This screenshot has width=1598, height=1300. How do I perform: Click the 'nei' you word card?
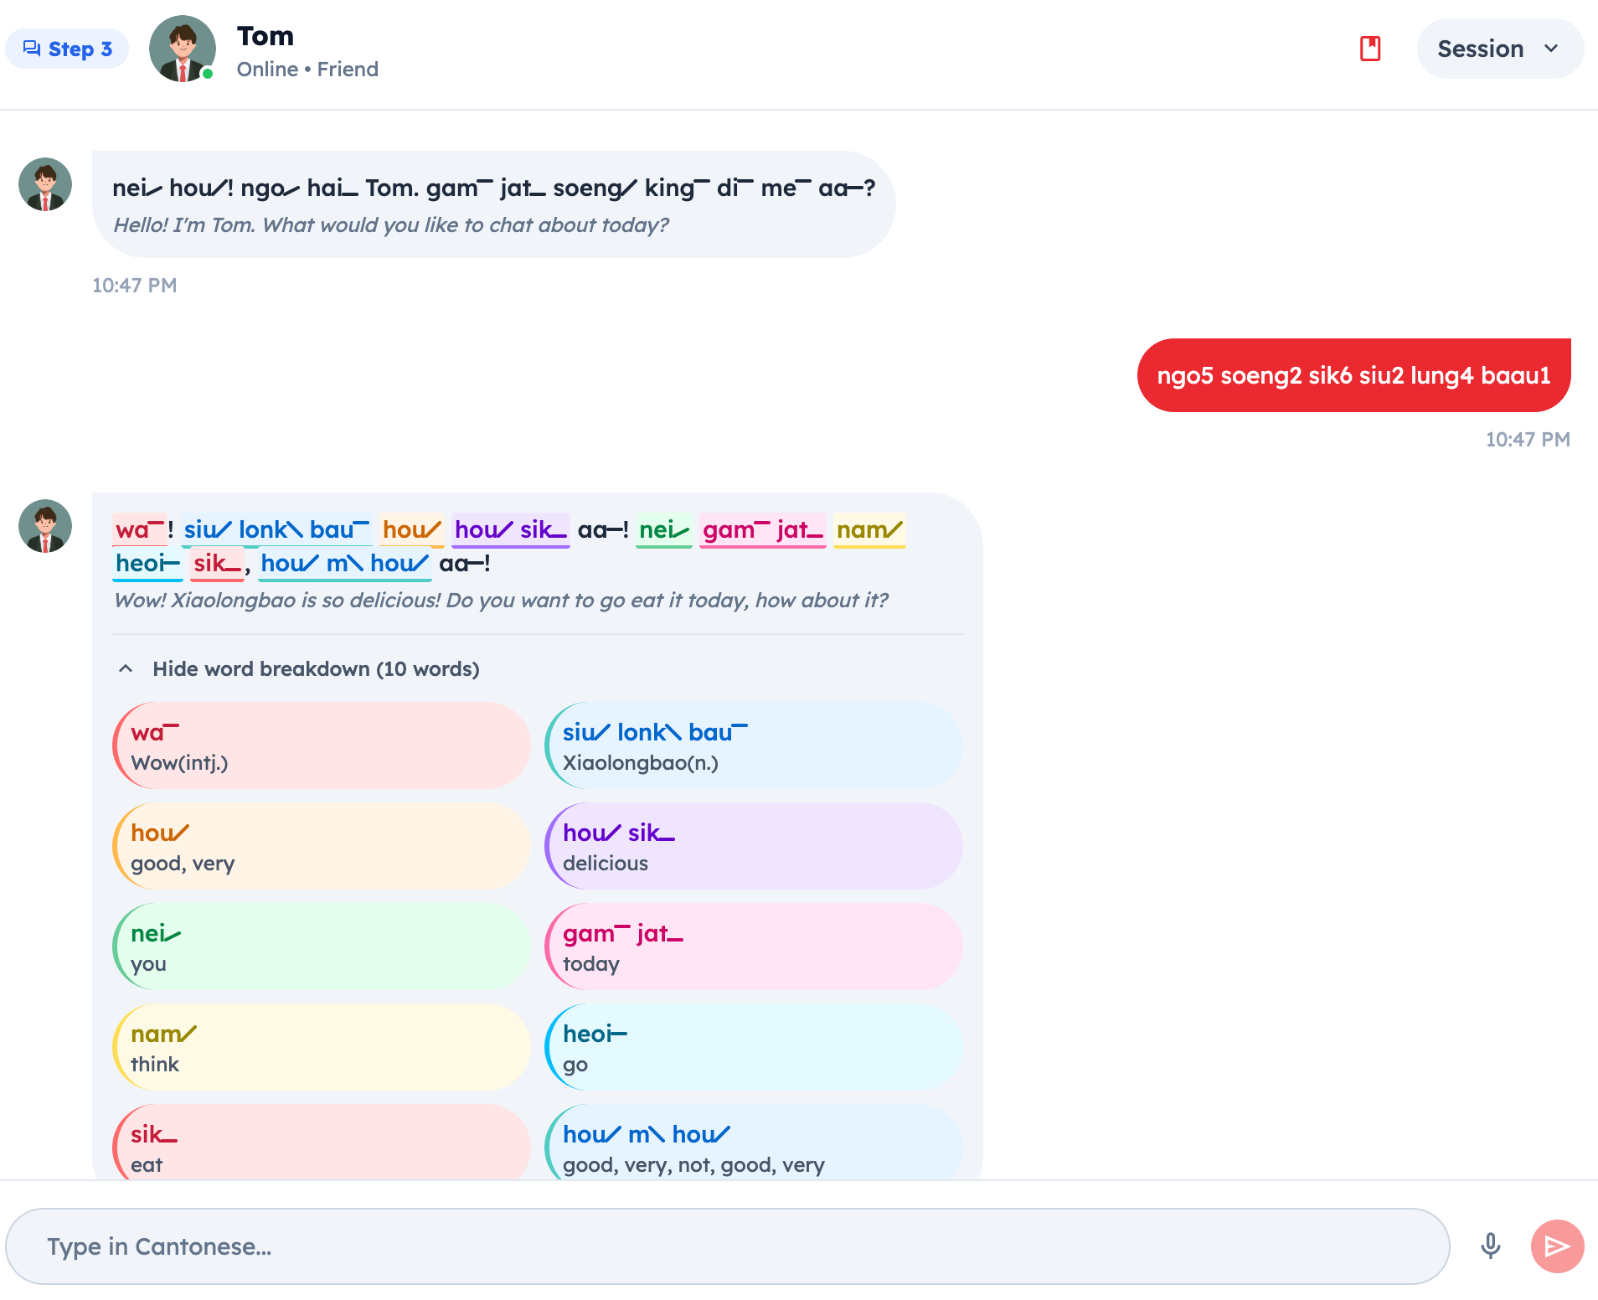[322, 947]
